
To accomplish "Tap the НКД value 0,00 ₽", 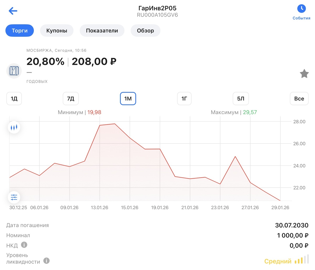I will pyautogui.click(x=299, y=246).
